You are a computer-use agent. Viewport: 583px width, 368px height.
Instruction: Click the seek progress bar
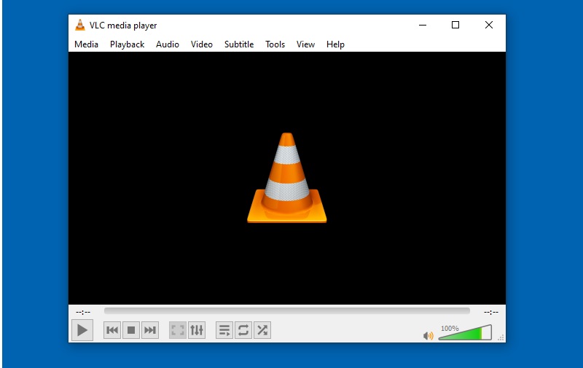click(286, 310)
